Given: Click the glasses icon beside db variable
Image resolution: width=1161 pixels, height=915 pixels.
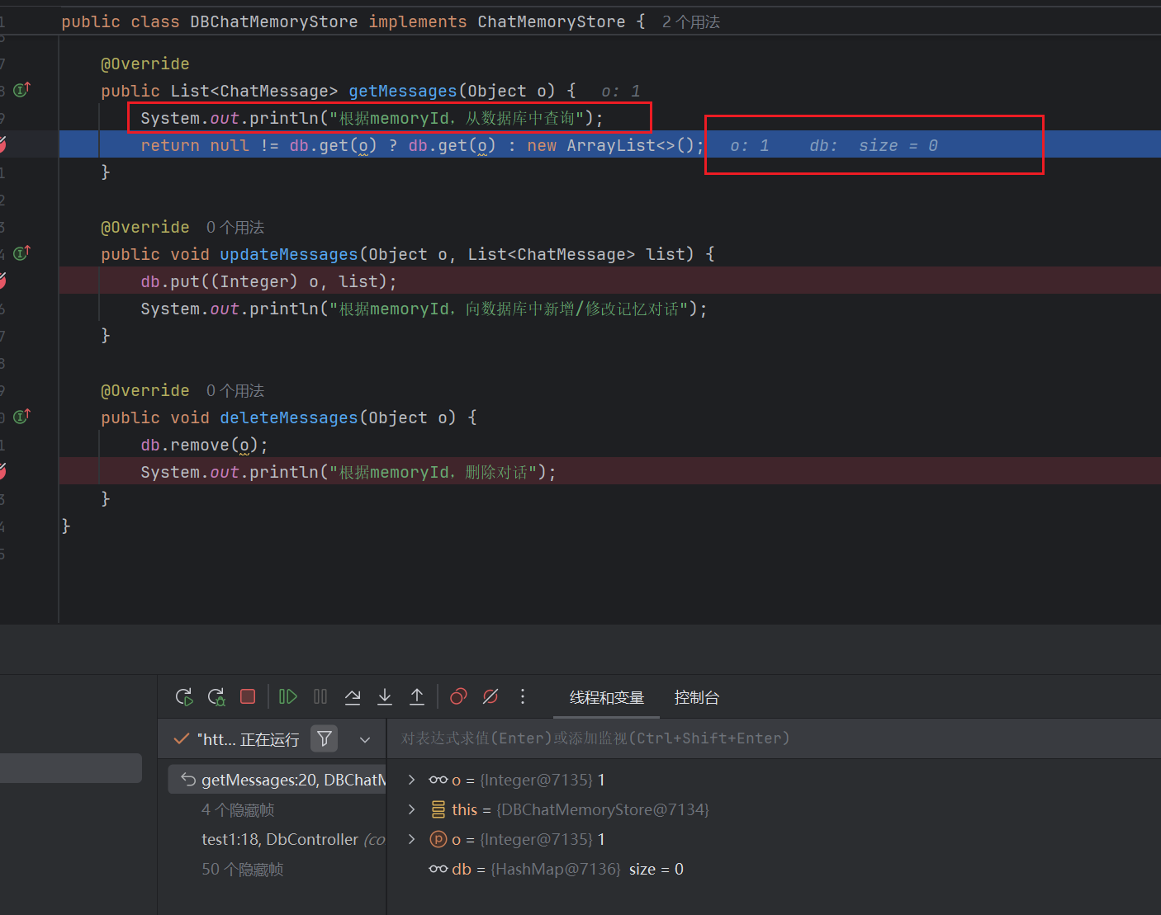Looking at the screenshot, I should point(438,869).
